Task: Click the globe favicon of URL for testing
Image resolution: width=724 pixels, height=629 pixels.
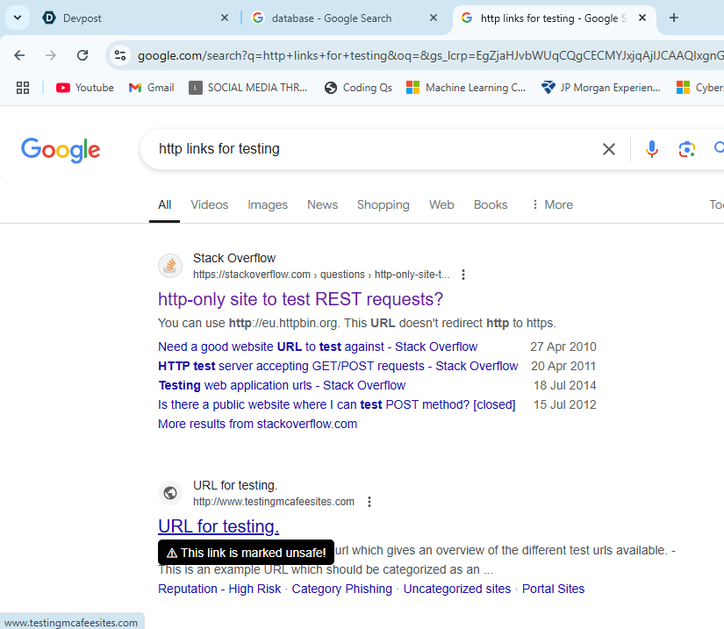Action: 170,493
